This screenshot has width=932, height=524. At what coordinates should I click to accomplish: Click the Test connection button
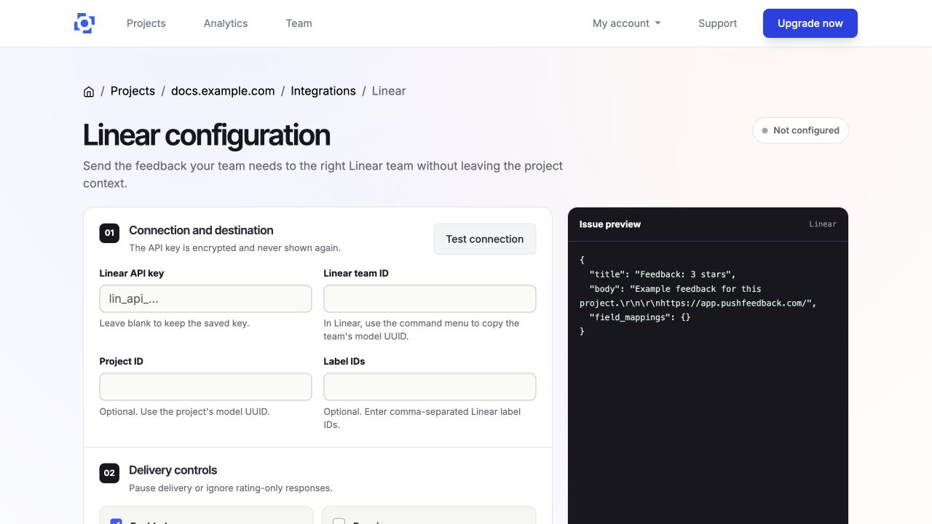click(485, 239)
